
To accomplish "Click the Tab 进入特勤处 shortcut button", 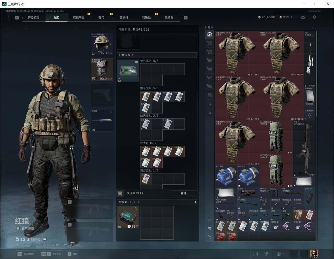I will click(26, 254).
